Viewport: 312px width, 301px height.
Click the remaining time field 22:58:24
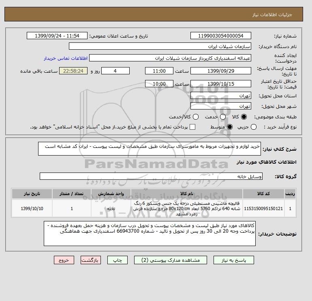[73, 71]
